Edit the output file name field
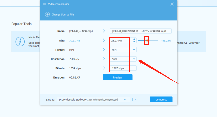 141,31
